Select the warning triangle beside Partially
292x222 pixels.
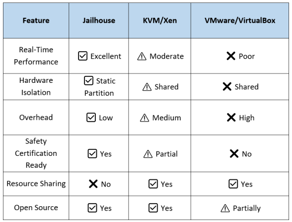[225, 208]
